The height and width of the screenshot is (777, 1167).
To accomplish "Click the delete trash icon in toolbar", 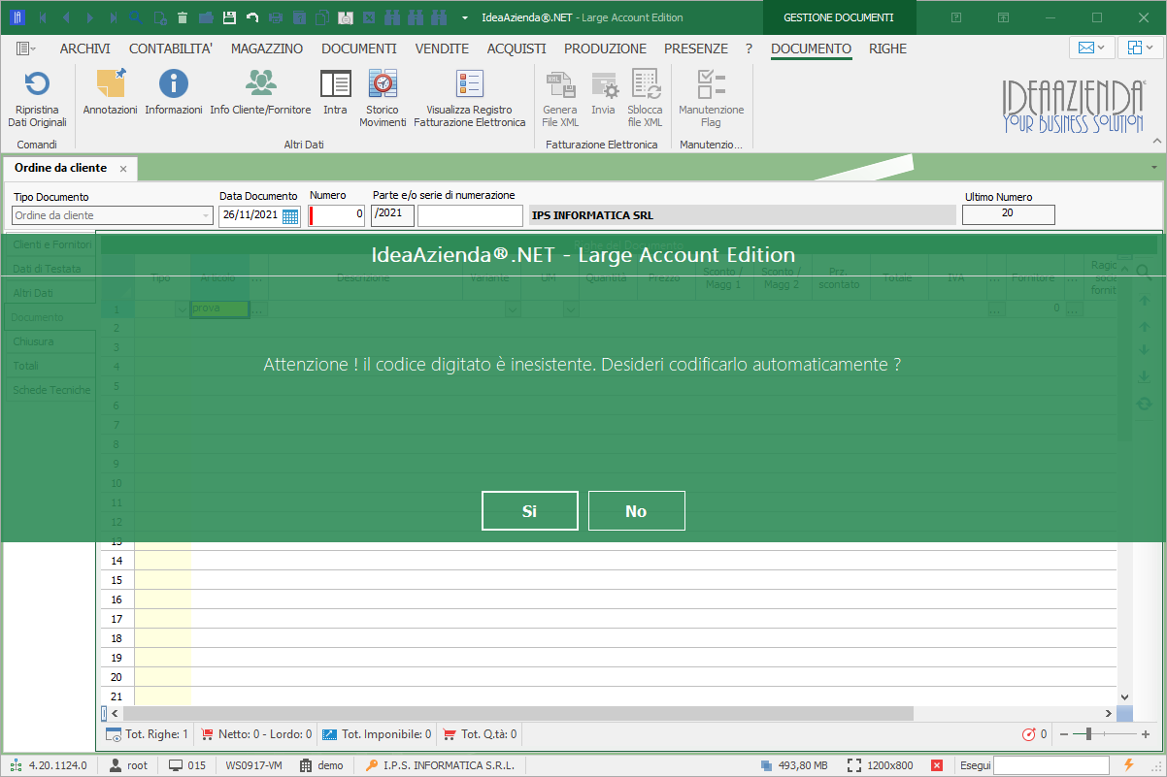I will [182, 17].
